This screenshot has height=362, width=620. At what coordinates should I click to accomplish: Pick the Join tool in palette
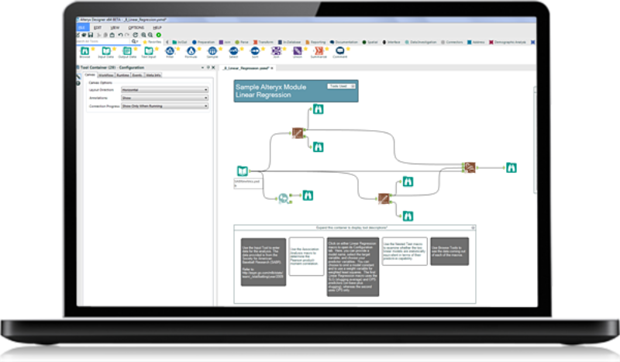pyautogui.click(x=276, y=52)
